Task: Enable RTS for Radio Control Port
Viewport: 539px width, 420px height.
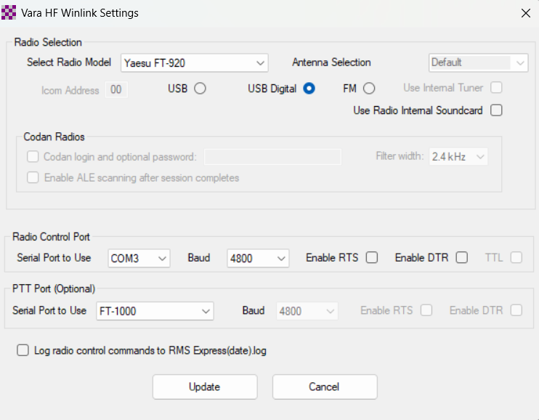Action: tap(372, 258)
